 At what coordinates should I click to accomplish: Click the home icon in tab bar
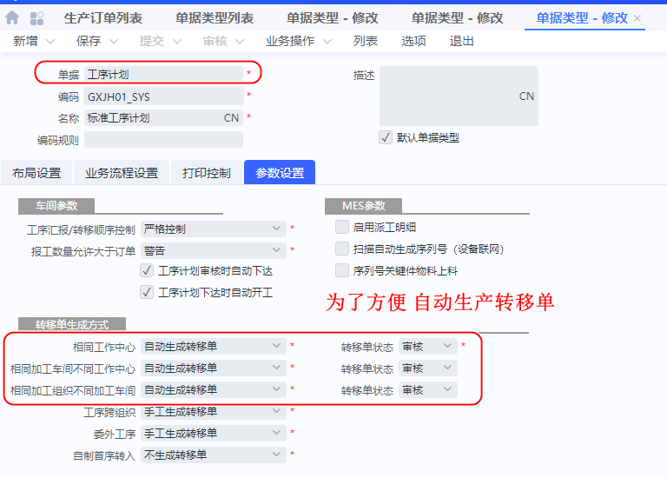(x=12, y=18)
